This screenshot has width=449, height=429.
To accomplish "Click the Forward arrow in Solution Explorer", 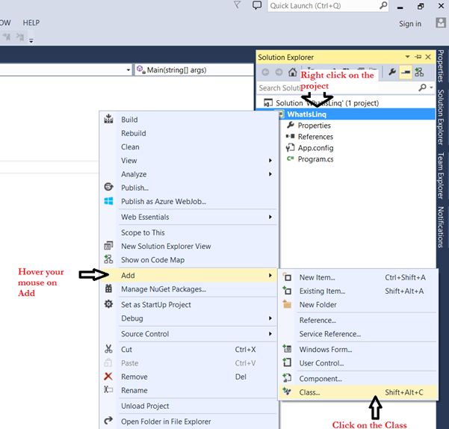I will click(x=279, y=72).
